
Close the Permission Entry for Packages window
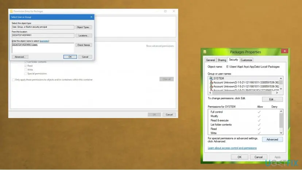[174, 11]
